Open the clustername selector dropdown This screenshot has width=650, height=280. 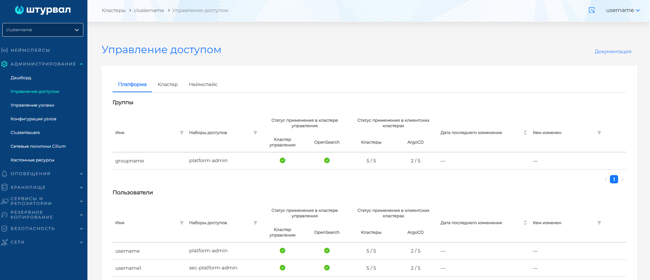click(43, 30)
